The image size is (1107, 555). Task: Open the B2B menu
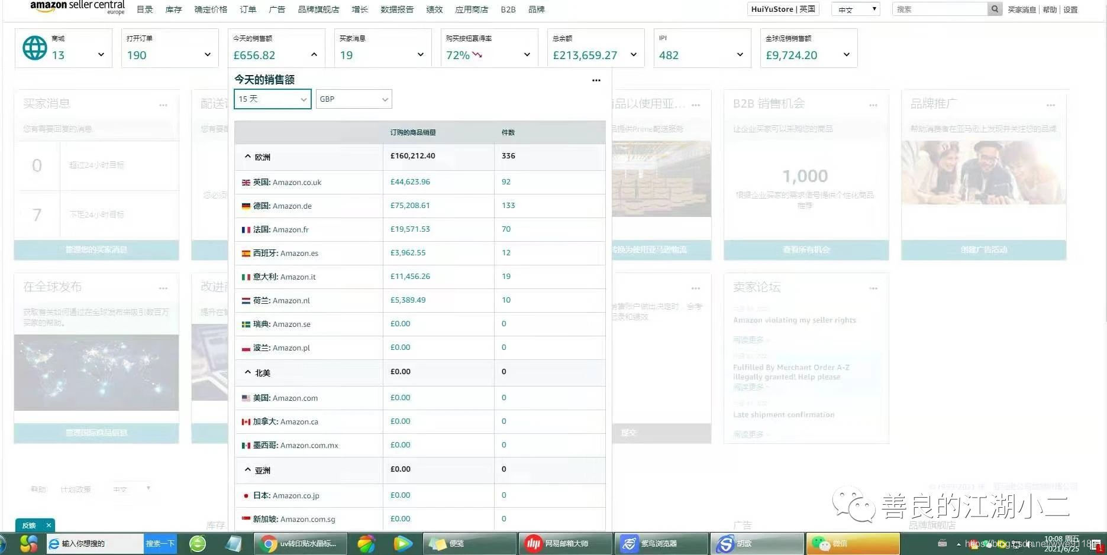(x=508, y=9)
